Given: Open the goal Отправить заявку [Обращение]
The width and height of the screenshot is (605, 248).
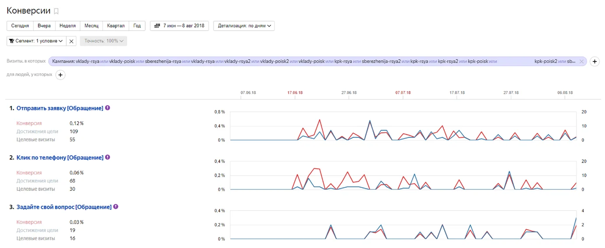Looking at the screenshot, I should [x=60, y=108].
